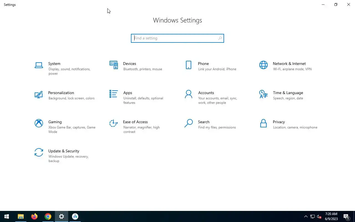The width and height of the screenshot is (355, 222).
Task: Click the Gaming Xbox icon
Action: click(x=39, y=123)
